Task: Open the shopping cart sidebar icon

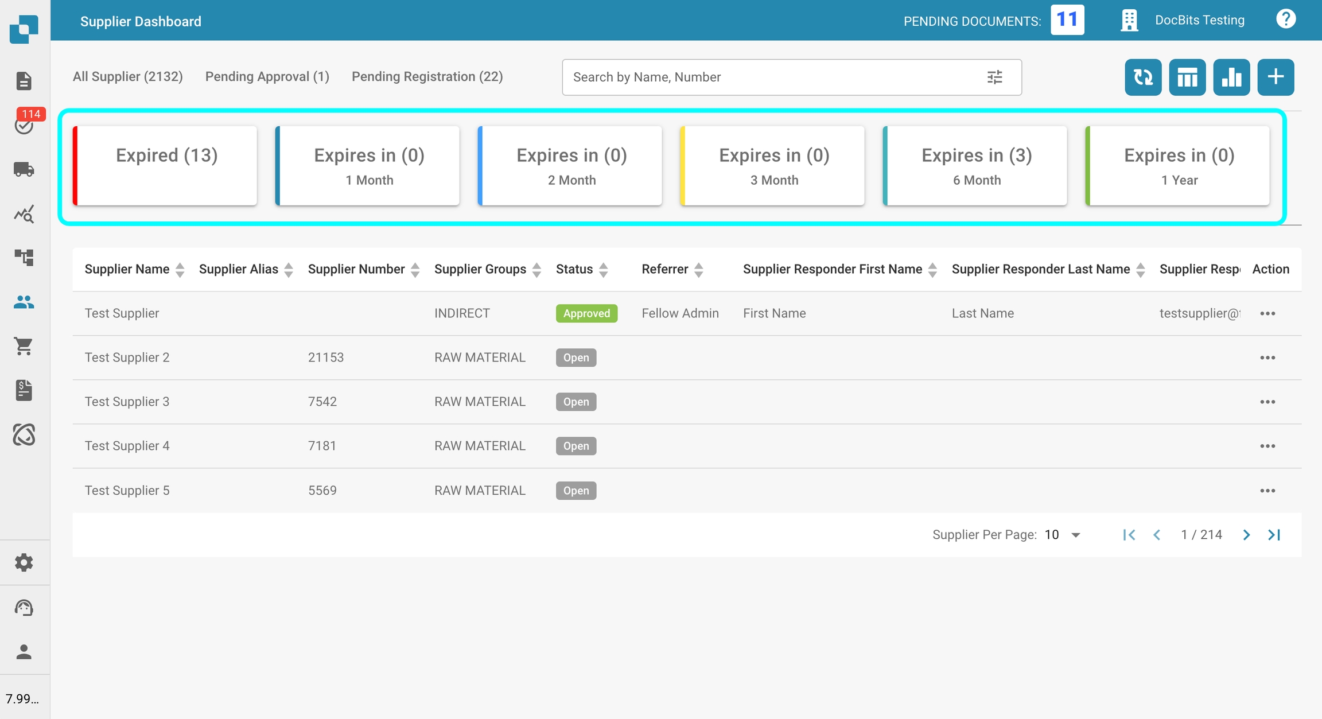Action: click(24, 346)
